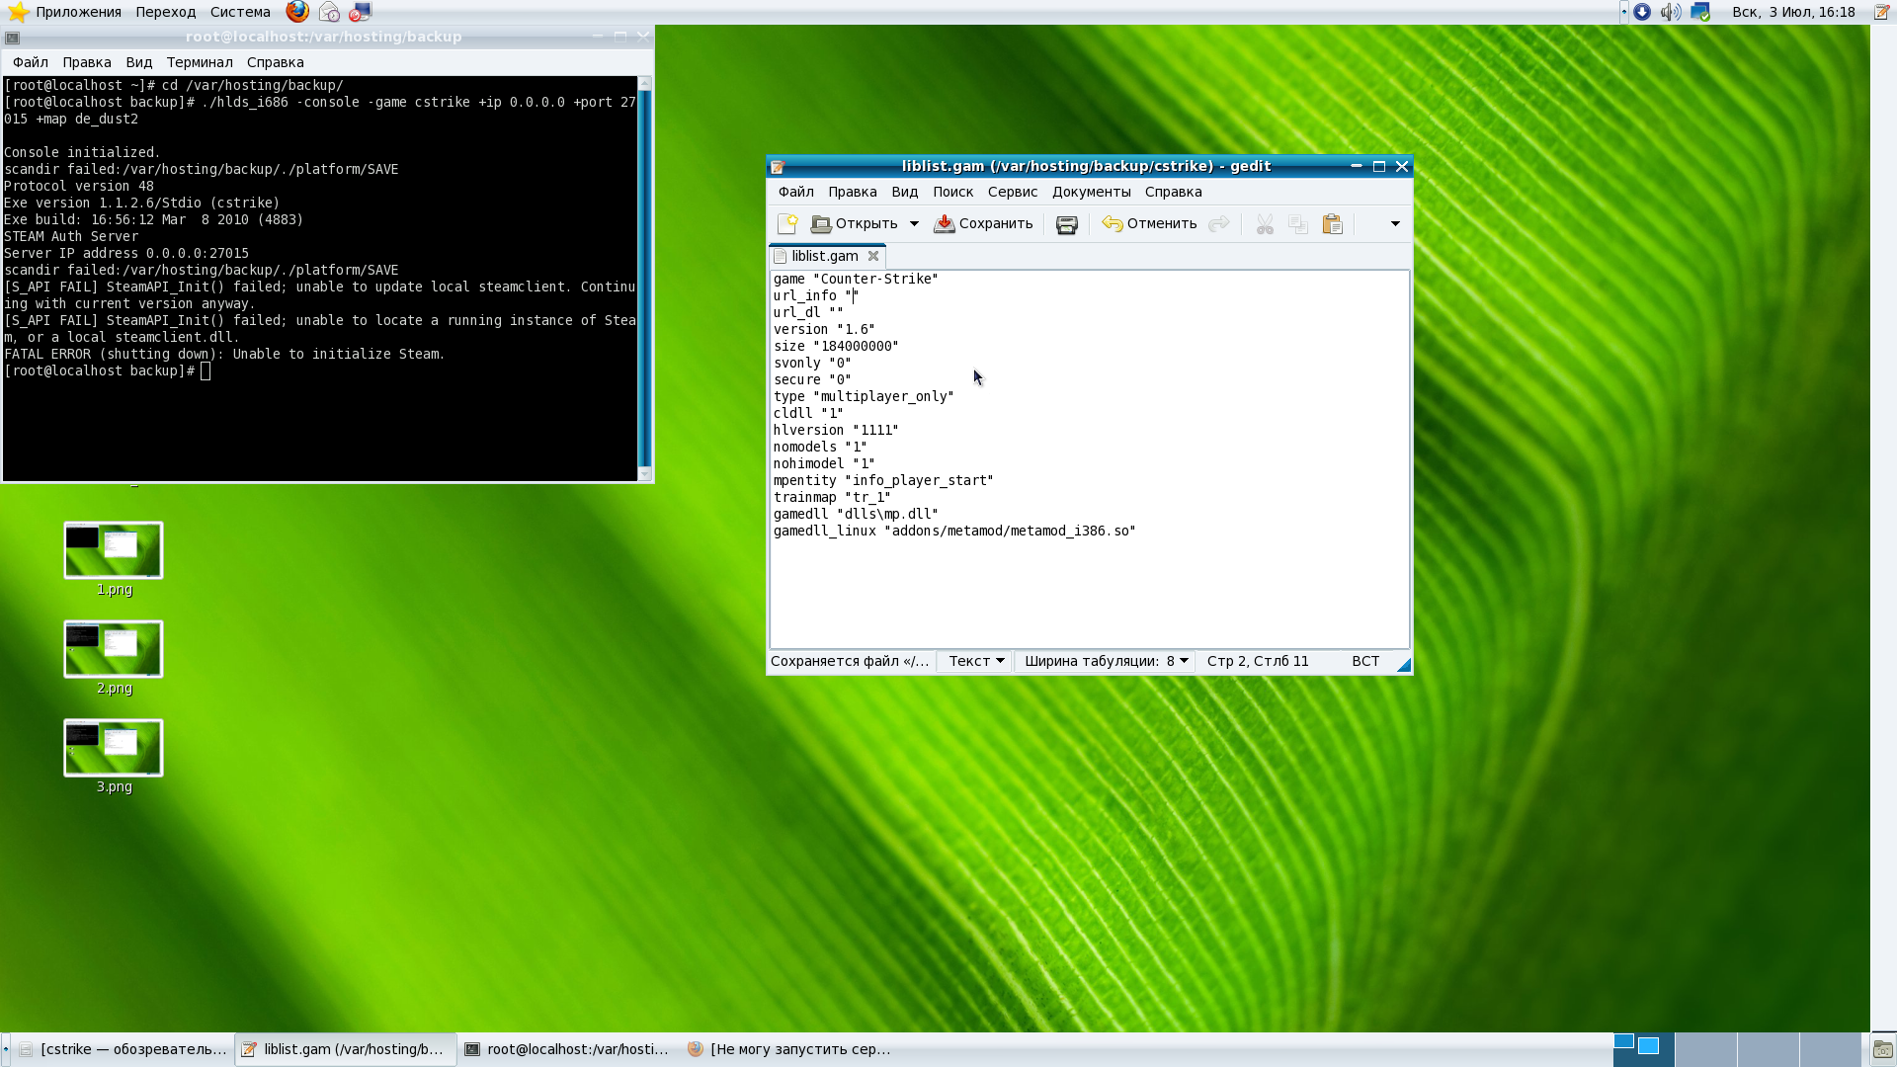Launch Firefox from the top panel

[x=297, y=12]
